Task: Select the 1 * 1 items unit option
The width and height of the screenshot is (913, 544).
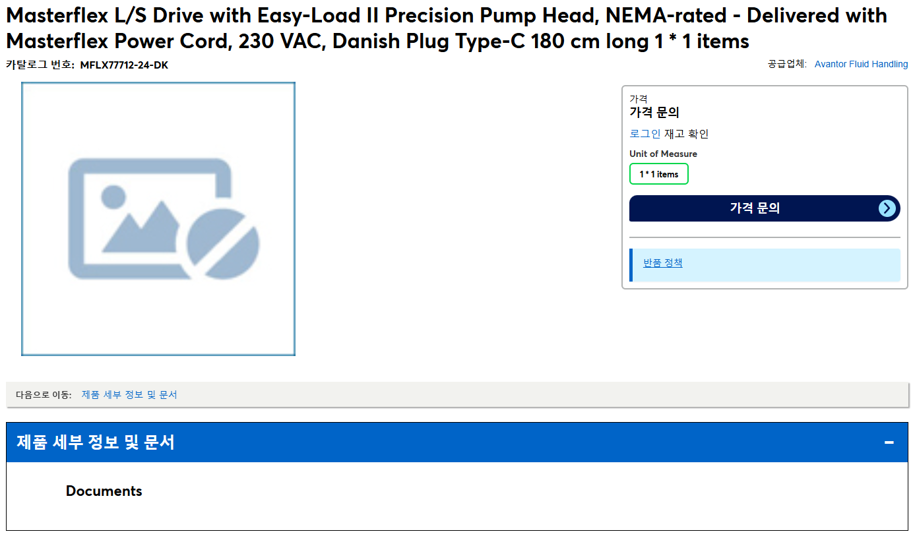Action: click(x=659, y=174)
